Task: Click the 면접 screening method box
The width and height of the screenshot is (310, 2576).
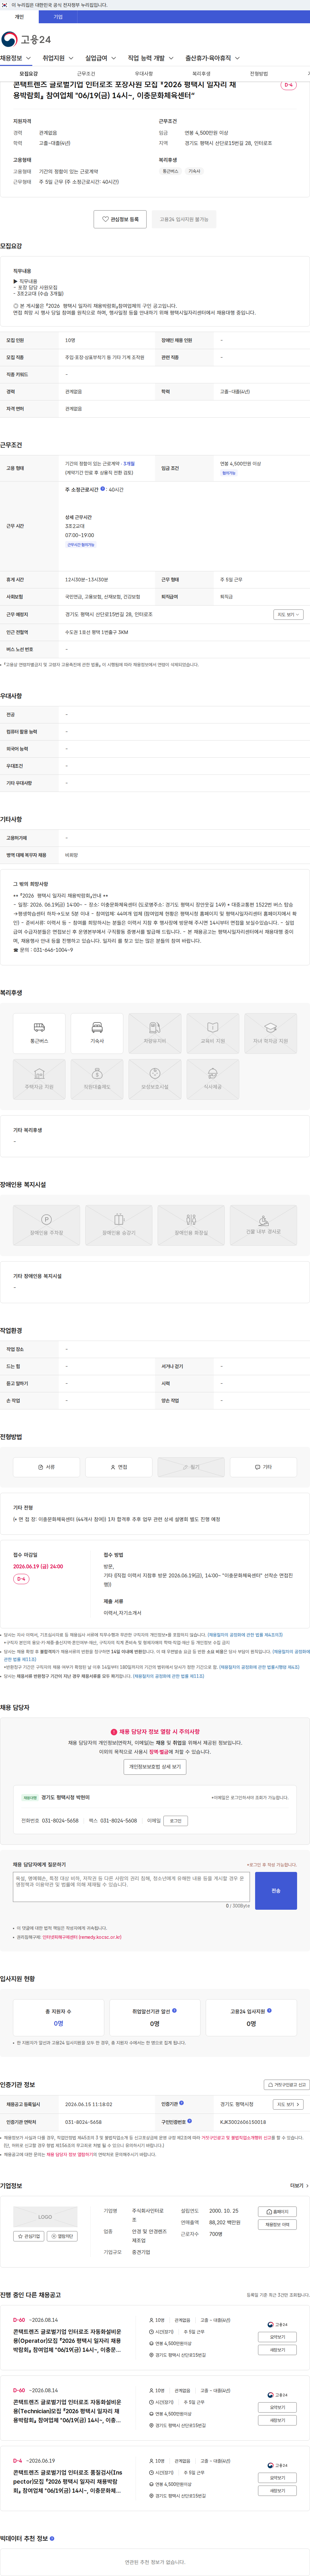Action: point(119,1467)
